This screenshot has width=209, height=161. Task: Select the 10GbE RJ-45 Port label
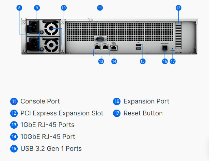pyautogui.click(x=48, y=137)
